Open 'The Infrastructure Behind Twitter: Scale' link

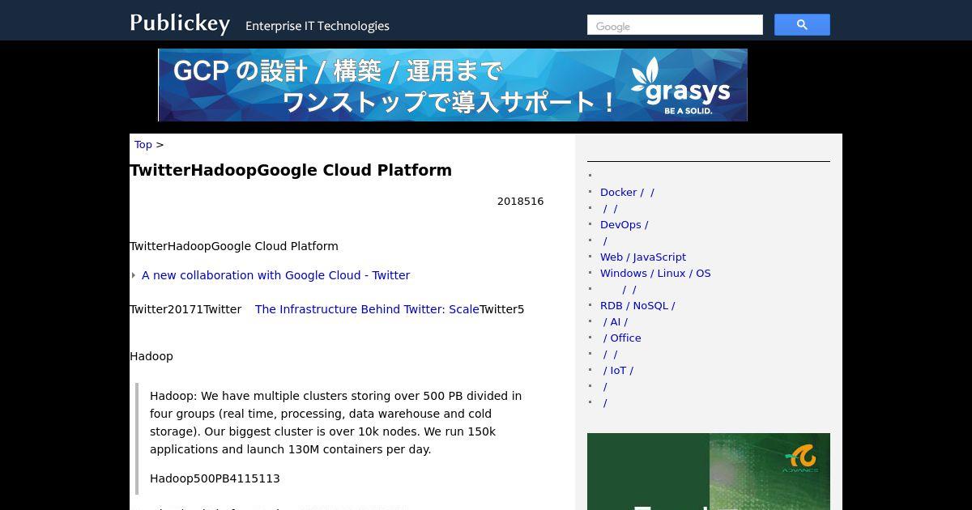[367, 309]
